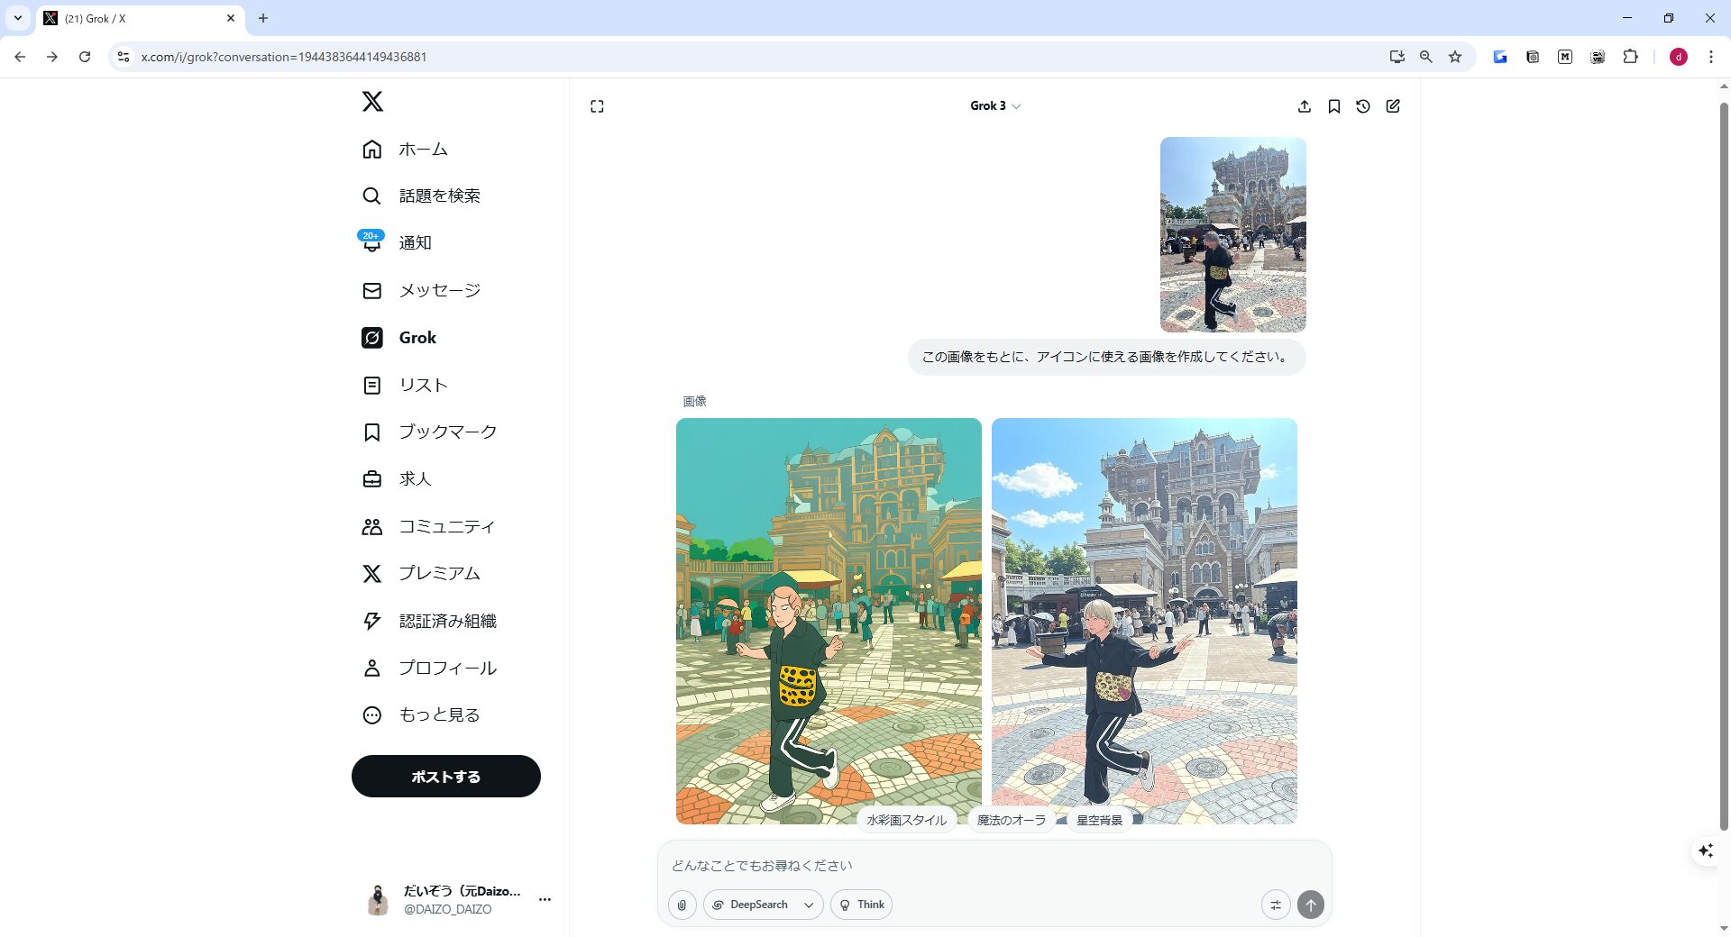Open the Grok conversation history

point(1363,105)
